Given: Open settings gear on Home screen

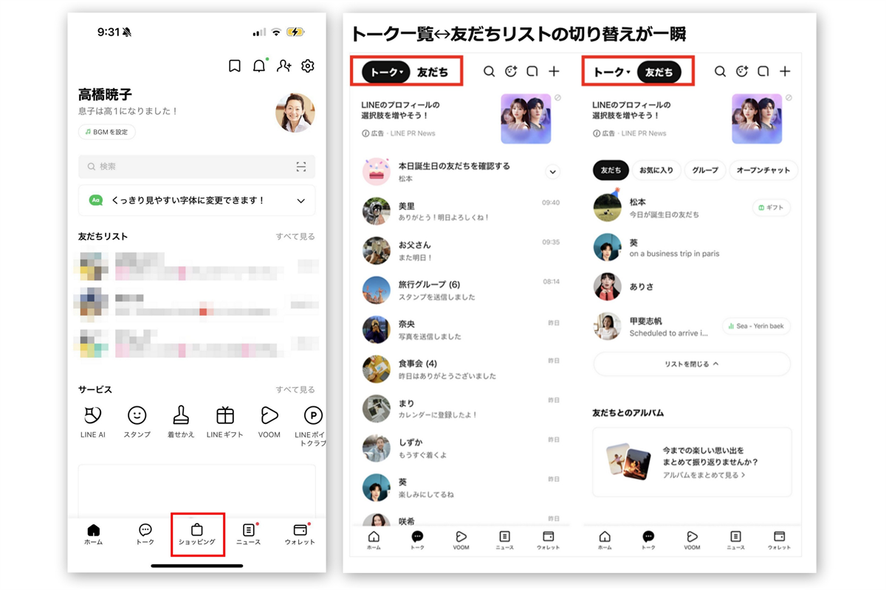Looking at the screenshot, I should click(x=308, y=66).
